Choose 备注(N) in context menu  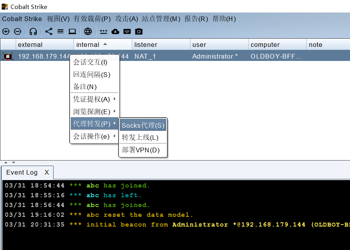[x=94, y=87]
